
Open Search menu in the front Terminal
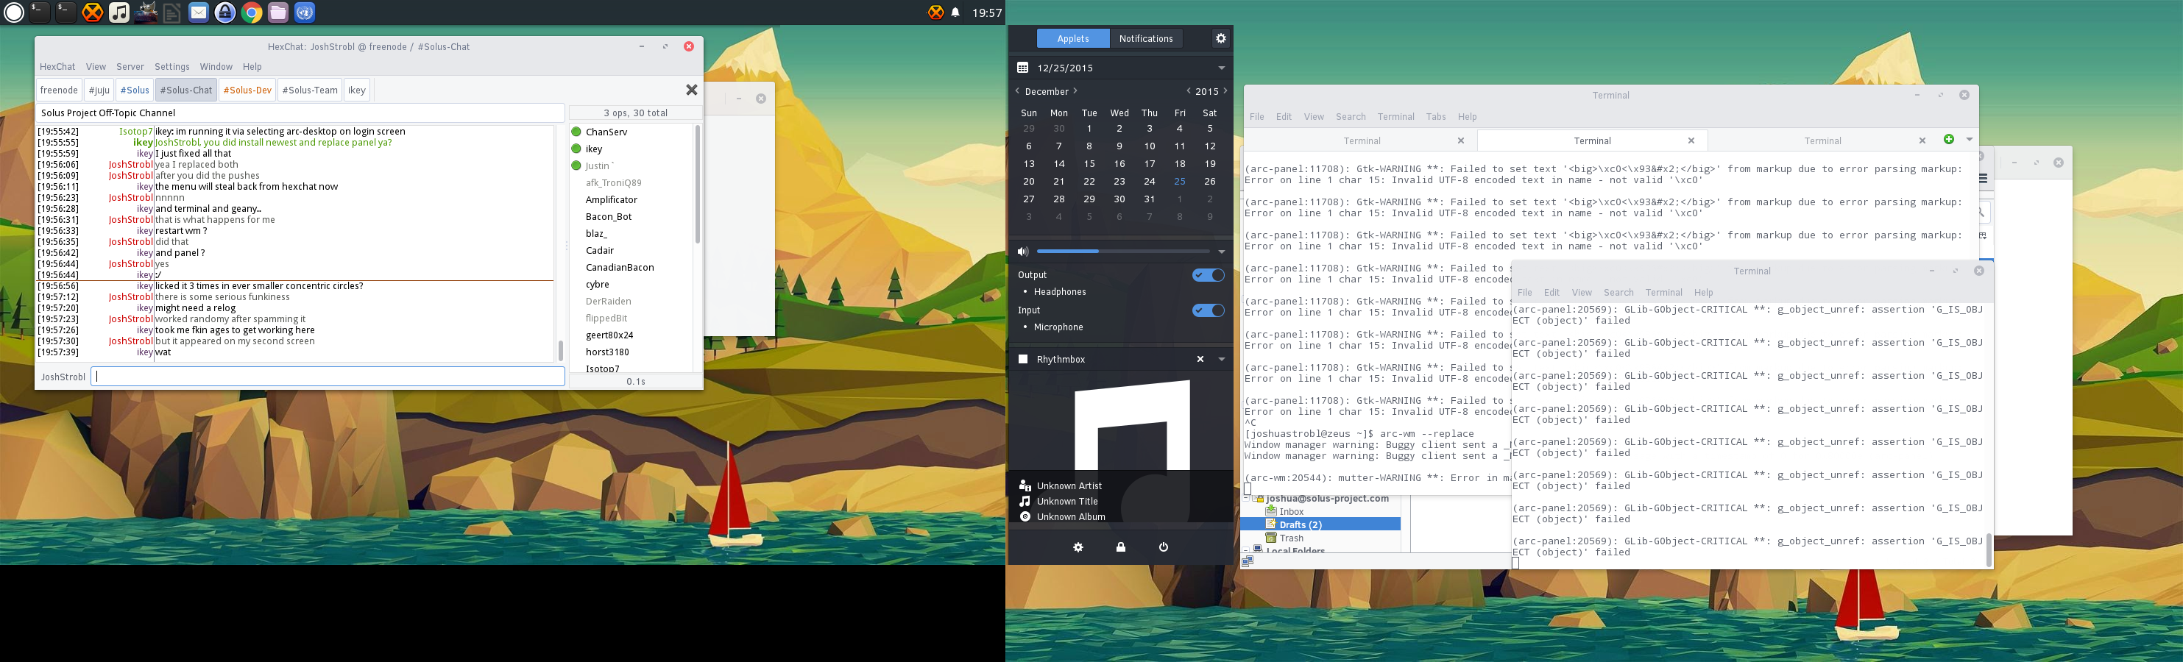1618,293
